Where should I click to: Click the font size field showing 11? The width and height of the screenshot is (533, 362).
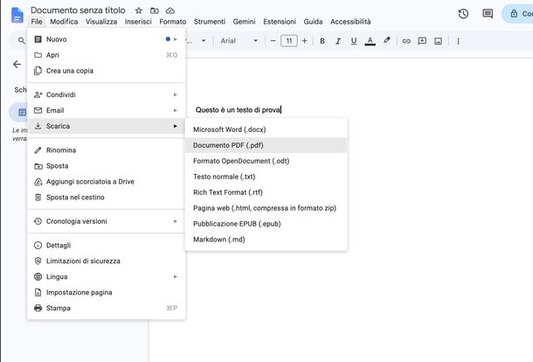click(x=289, y=41)
